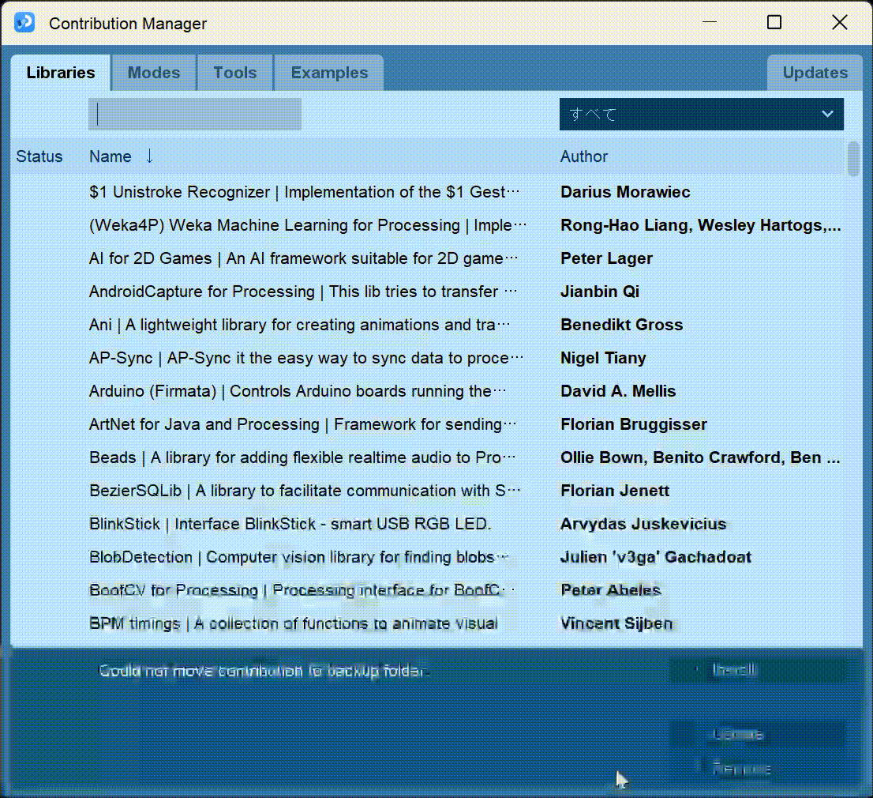Click the Remove button
The image size is (873, 798).
point(758,769)
